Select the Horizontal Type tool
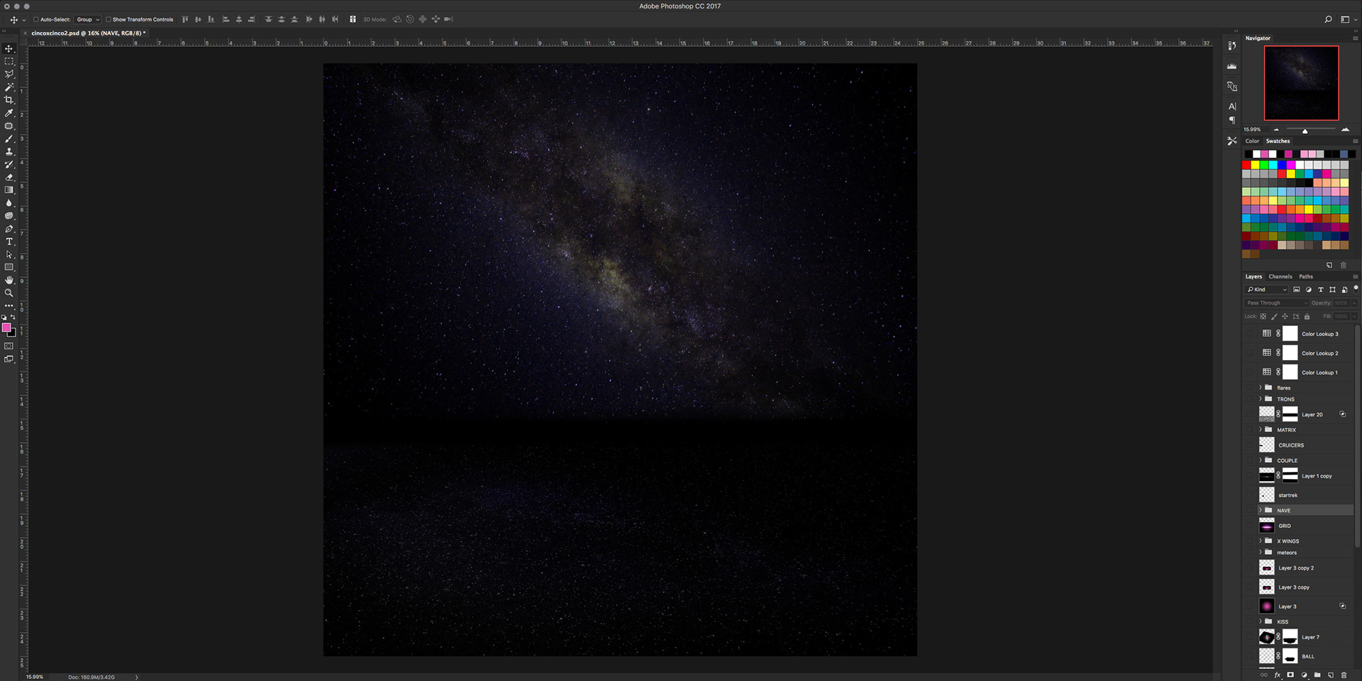Image resolution: width=1362 pixels, height=681 pixels. click(x=9, y=242)
